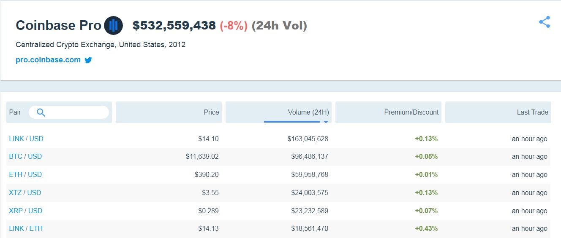Click the Pair column header label

(x=15, y=112)
